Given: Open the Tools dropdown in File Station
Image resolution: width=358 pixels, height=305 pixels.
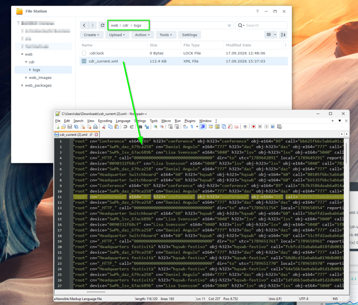Looking at the screenshot, I should pos(166,35).
